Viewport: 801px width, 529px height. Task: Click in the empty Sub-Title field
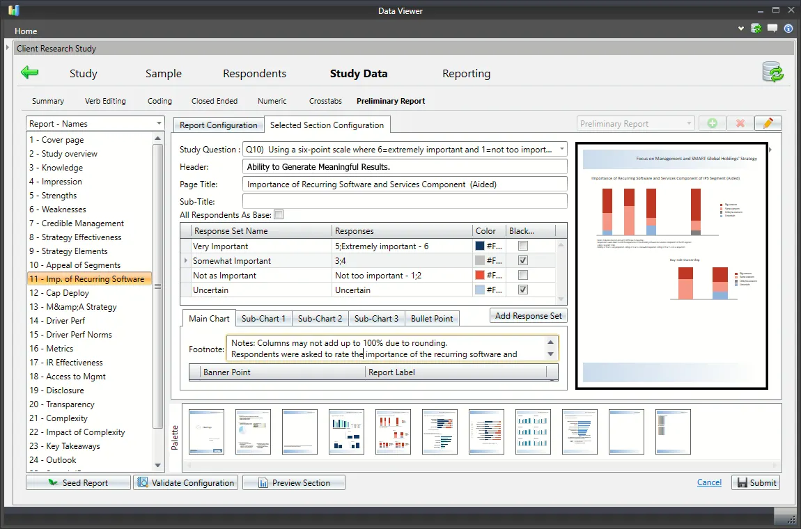405,201
